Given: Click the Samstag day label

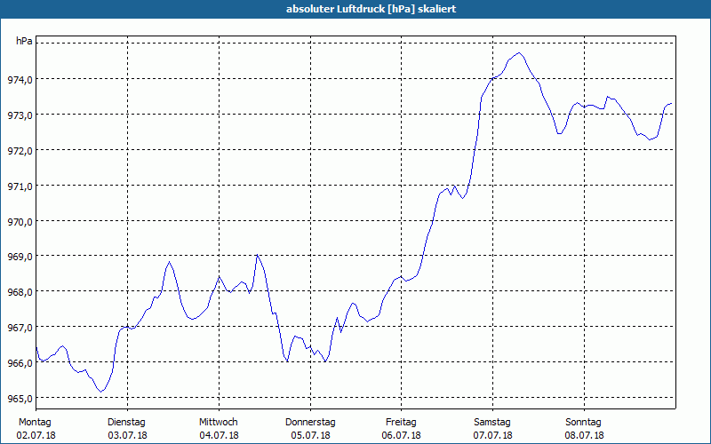Looking at the screenshot, I should pyautogui.click(x=492, y=423).
